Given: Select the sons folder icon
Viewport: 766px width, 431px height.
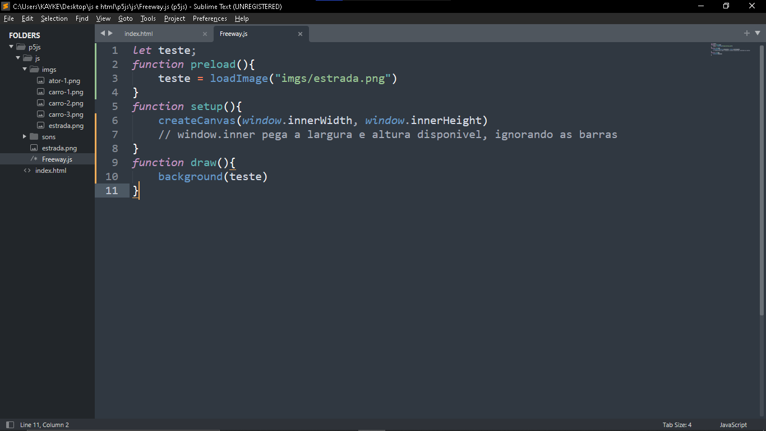Looking at the screenshot, I should pos(34,137).
